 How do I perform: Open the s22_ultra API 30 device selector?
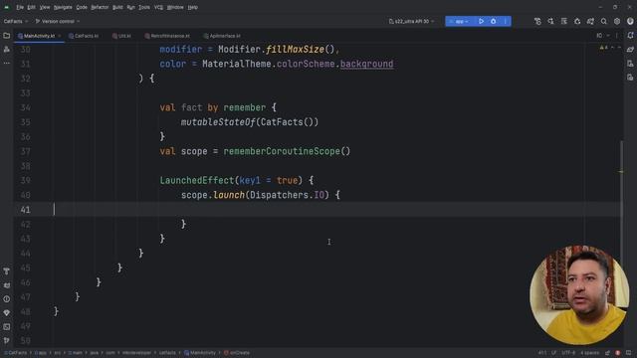coord(411,21)
